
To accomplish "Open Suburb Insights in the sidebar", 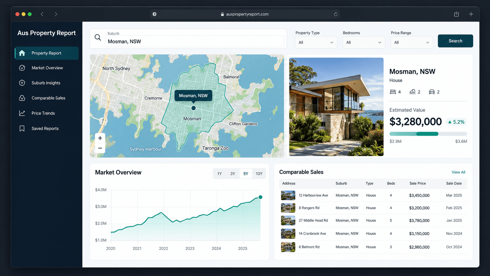I will [47, 83].
